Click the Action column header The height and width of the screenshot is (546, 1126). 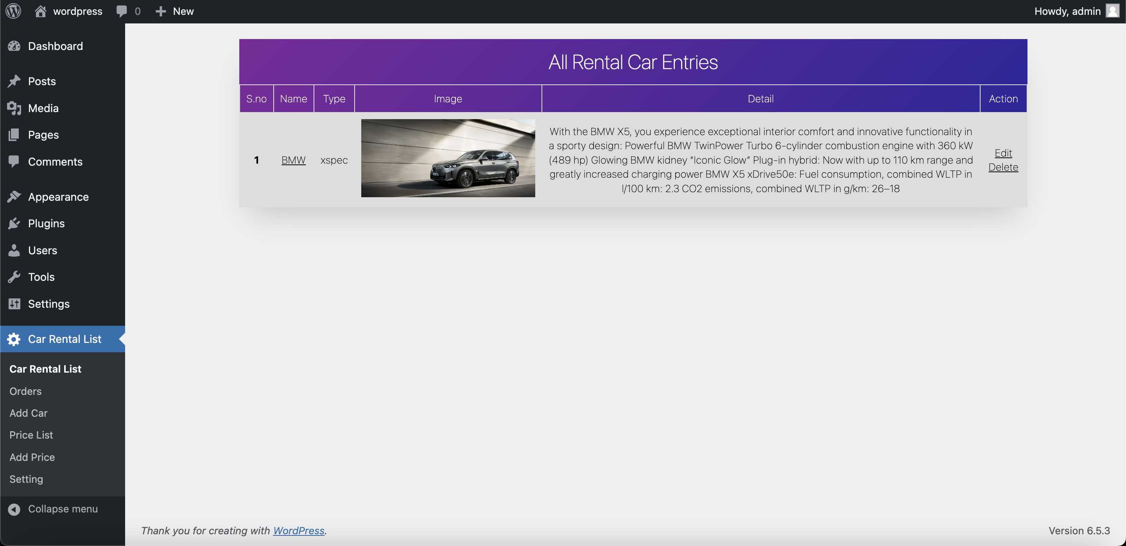tap(1003, 99)
